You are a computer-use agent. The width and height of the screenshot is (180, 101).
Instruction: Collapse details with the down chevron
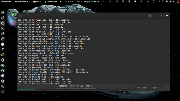[156, 16]
